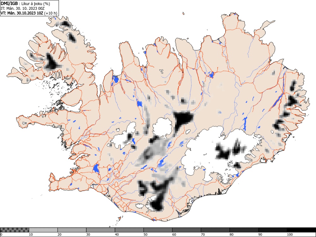Click the Vestmannaeyjar island off the south coast

pos(120,218)
